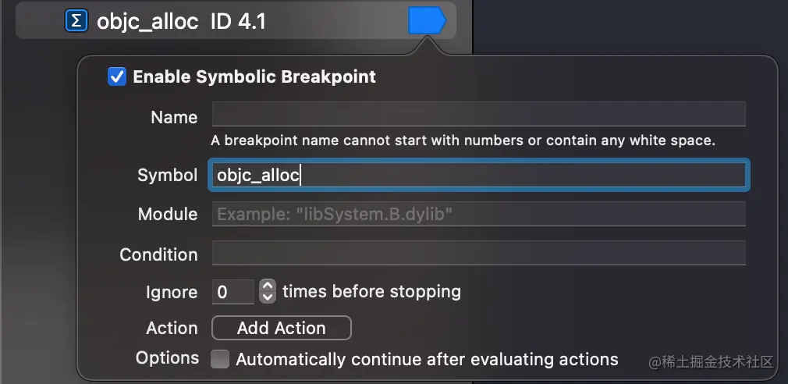Select the objc_alloc ID 4.1 row
Image resolution: width=788 pixels, height=384 pixels.
(x=236, y=20)
